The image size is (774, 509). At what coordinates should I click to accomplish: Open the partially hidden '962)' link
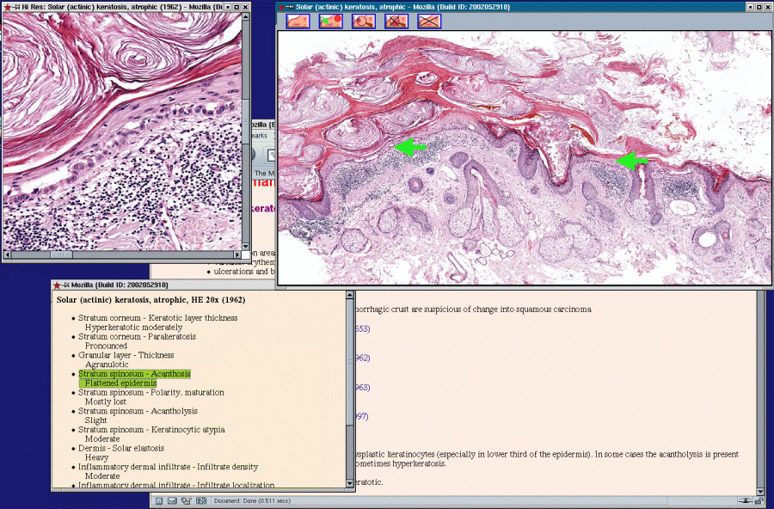[x=362, y=358]
